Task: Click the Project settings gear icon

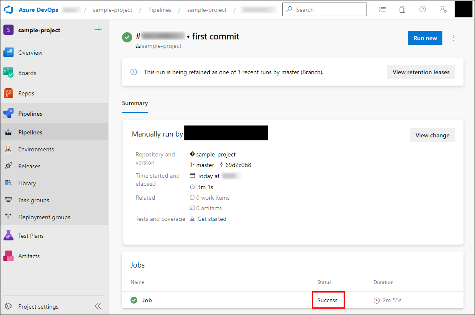Action: point(8,306)
